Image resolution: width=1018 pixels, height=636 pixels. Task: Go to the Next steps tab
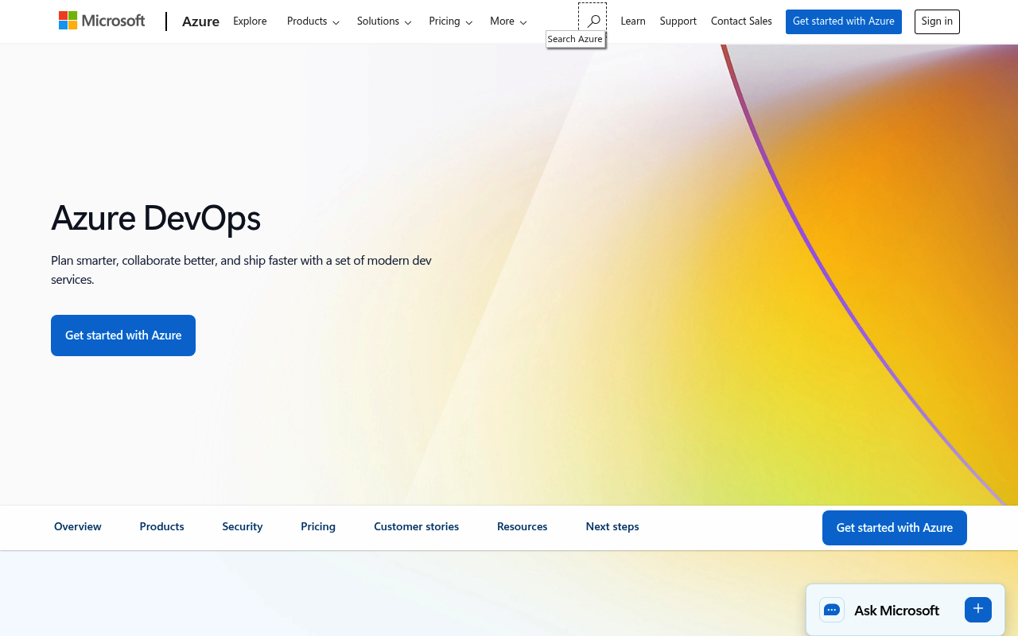tap(612, 526)
